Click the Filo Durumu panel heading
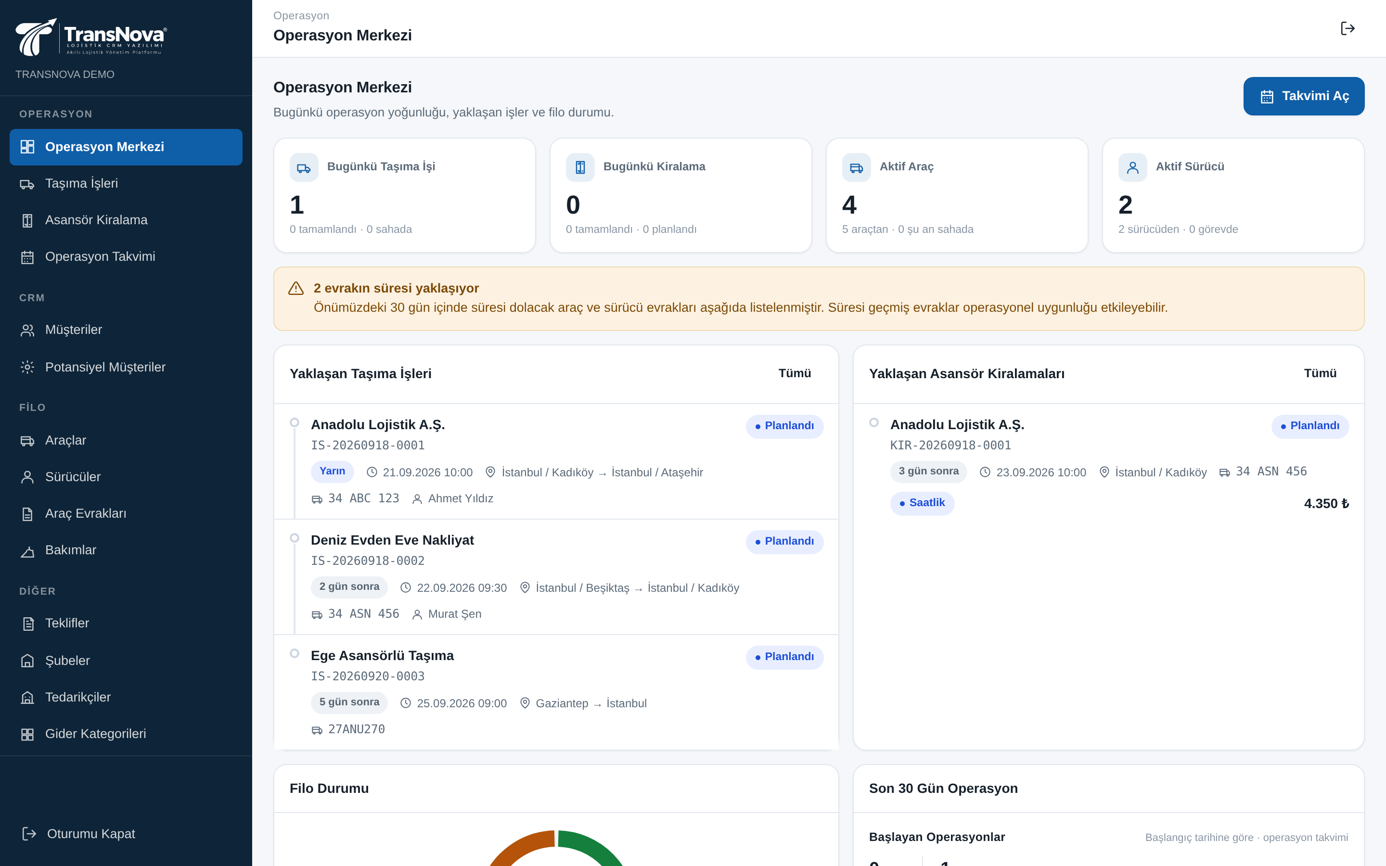Image resolution: width=1386 pixels, height=866 pixels. (x=329, y=789)
